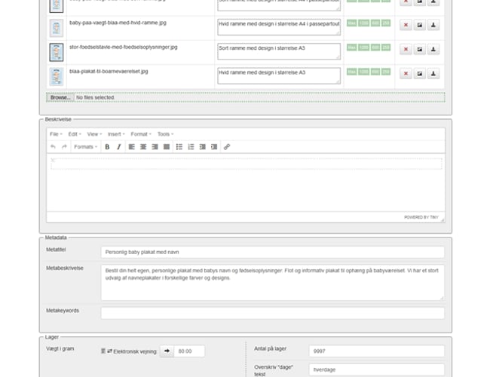Expand the Tools menu
490x377 pixels.
pyautogui.click(x=165, y=134)
